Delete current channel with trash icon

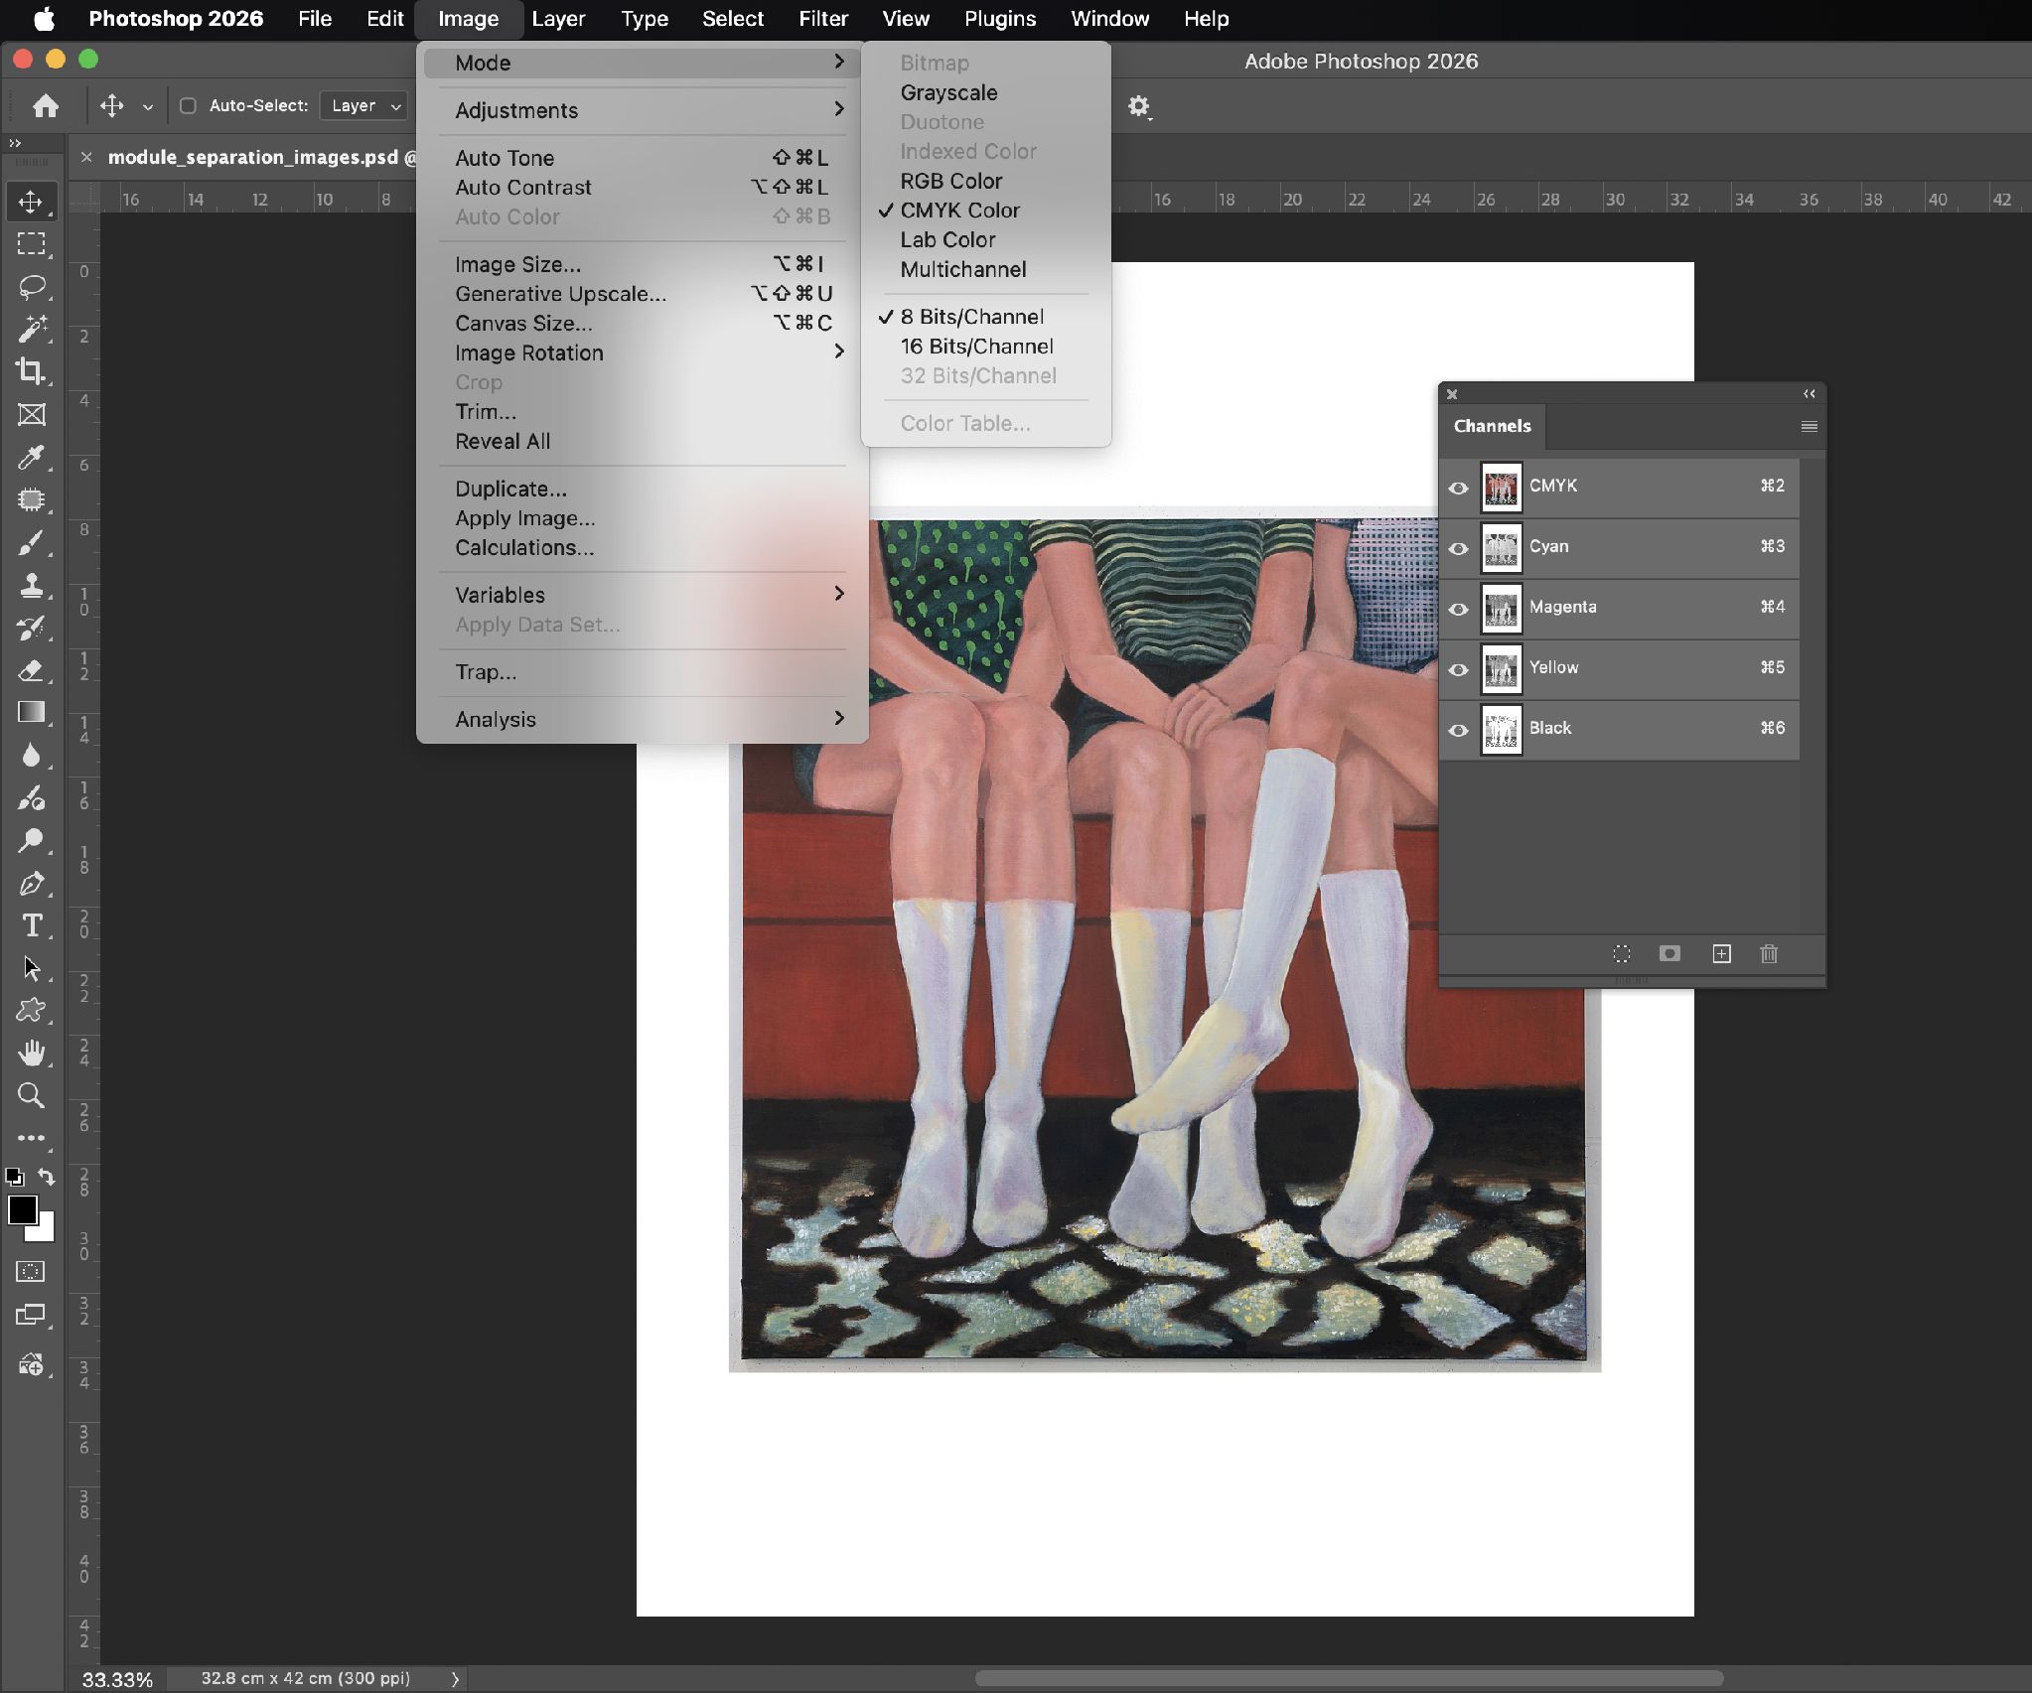[1769, 954]
